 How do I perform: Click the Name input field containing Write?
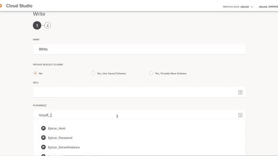139,49
